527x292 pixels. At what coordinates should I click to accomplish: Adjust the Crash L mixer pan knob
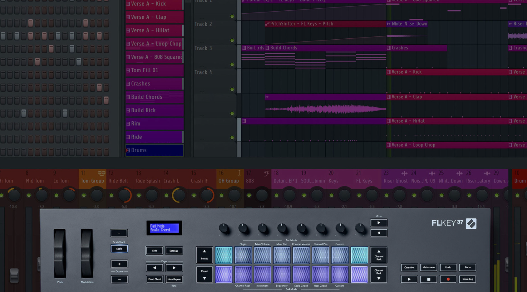coord(179,195)
